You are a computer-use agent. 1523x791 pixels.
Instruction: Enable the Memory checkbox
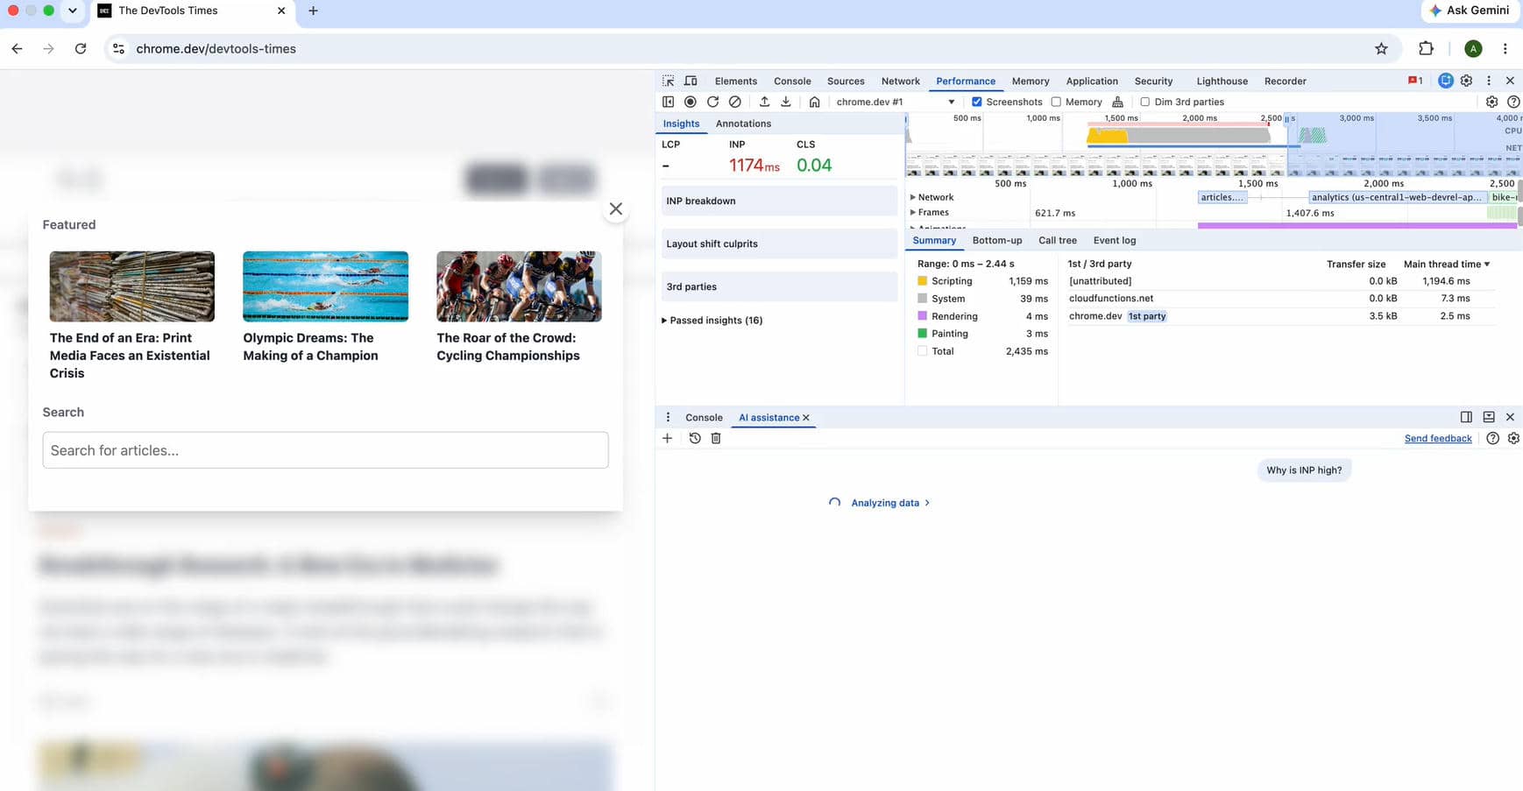[x=1056, y=102]
